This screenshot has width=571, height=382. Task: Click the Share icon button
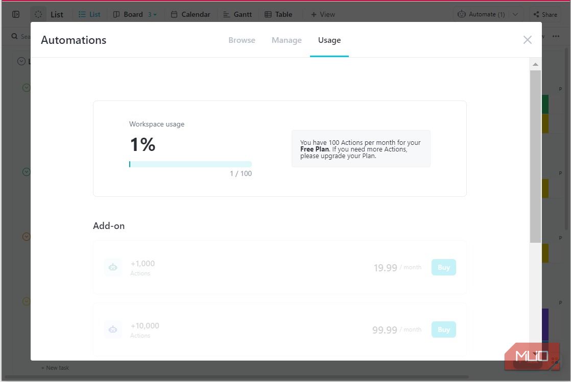click(x=536, y=14)
